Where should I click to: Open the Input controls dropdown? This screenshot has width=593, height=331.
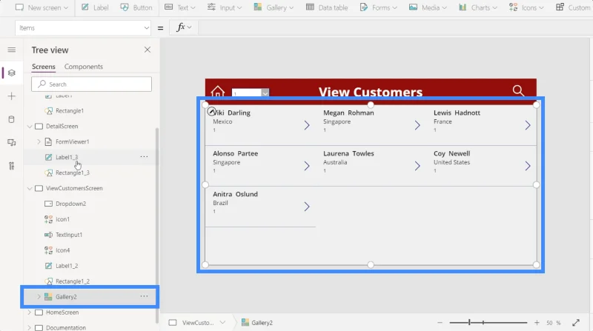coord(225,7)
